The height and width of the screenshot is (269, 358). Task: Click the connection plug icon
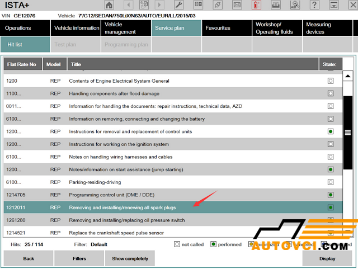218,5
